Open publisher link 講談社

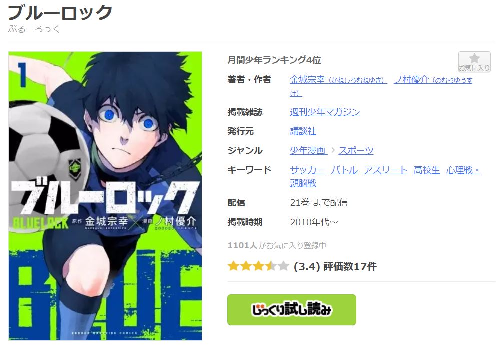point(303,131)
